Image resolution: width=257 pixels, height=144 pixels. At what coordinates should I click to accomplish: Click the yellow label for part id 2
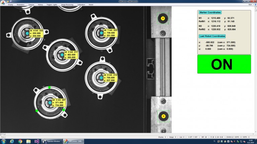(71, 55)
